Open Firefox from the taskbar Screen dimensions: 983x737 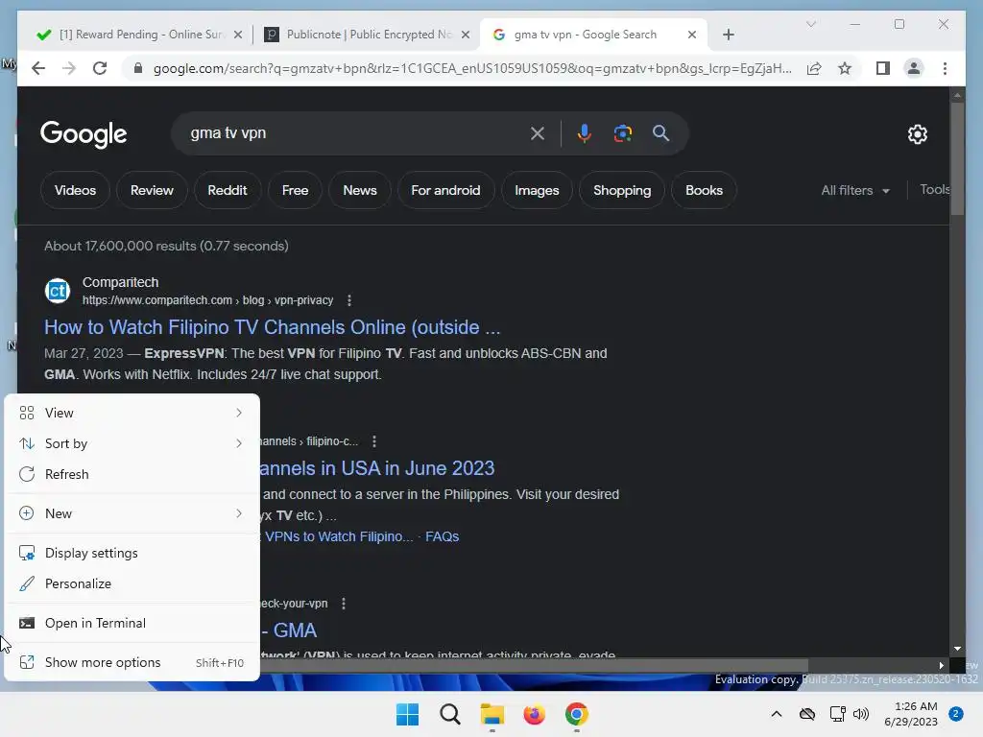pos(534,714)
